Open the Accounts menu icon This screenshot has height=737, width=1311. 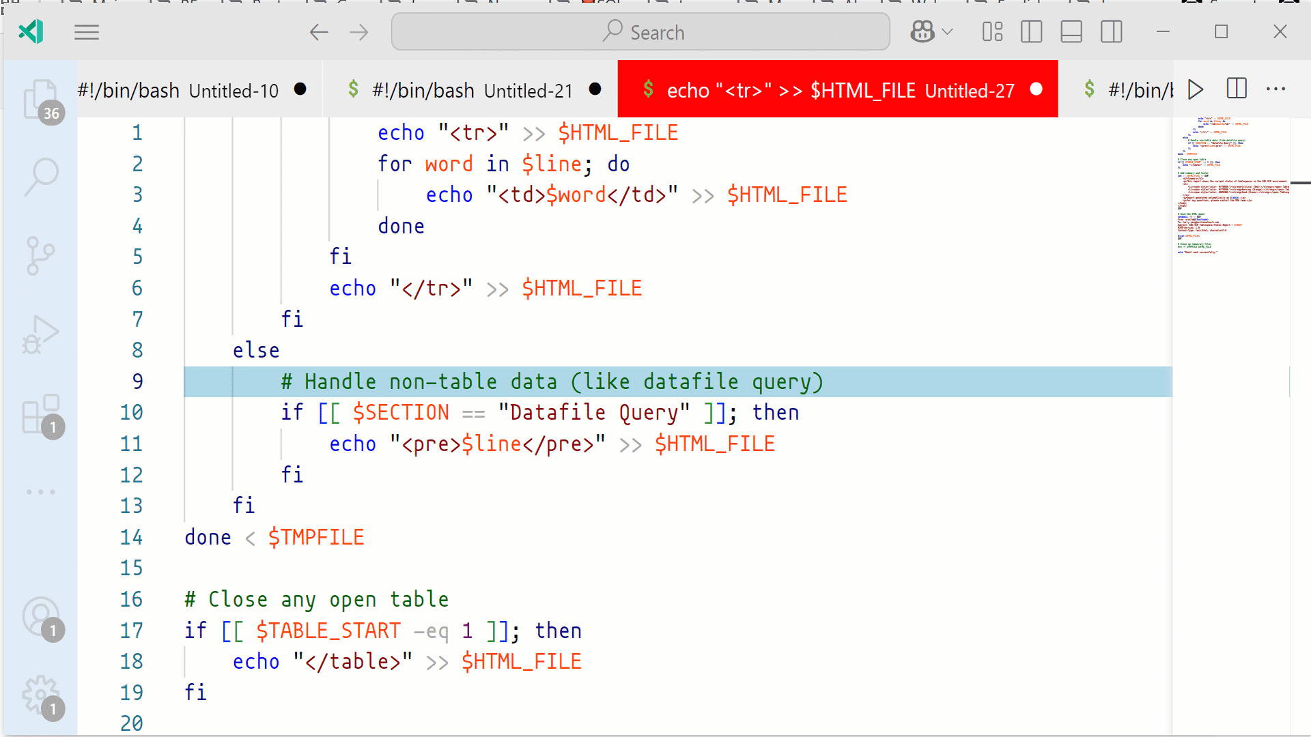tap(41, 617)
